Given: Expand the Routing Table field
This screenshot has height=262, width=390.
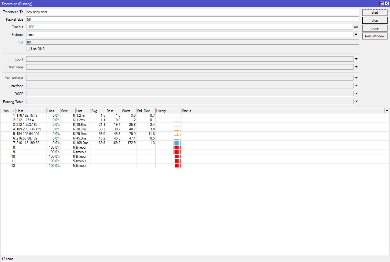Looking at the screenshot, I should (x=357, y=102).
